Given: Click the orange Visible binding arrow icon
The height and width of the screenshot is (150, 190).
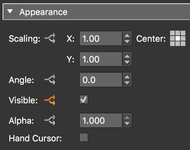Looking at the screenshot, I should pyautogui.click(x=50, y=100).
